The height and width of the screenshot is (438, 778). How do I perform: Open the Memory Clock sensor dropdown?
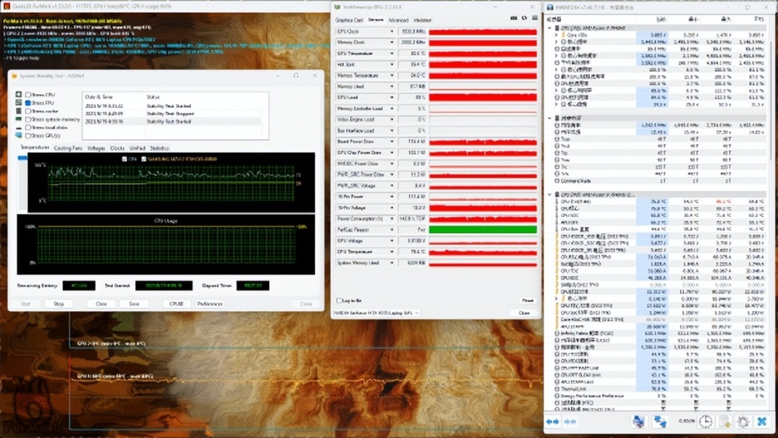[391, 42]
